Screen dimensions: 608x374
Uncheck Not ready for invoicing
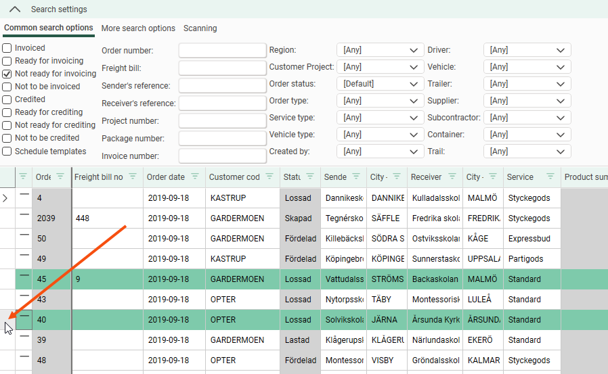click(x=7, y=74)
